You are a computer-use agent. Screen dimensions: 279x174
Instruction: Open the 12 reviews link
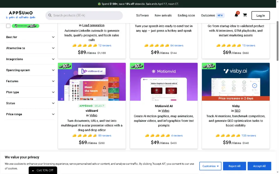click(105, 45)
